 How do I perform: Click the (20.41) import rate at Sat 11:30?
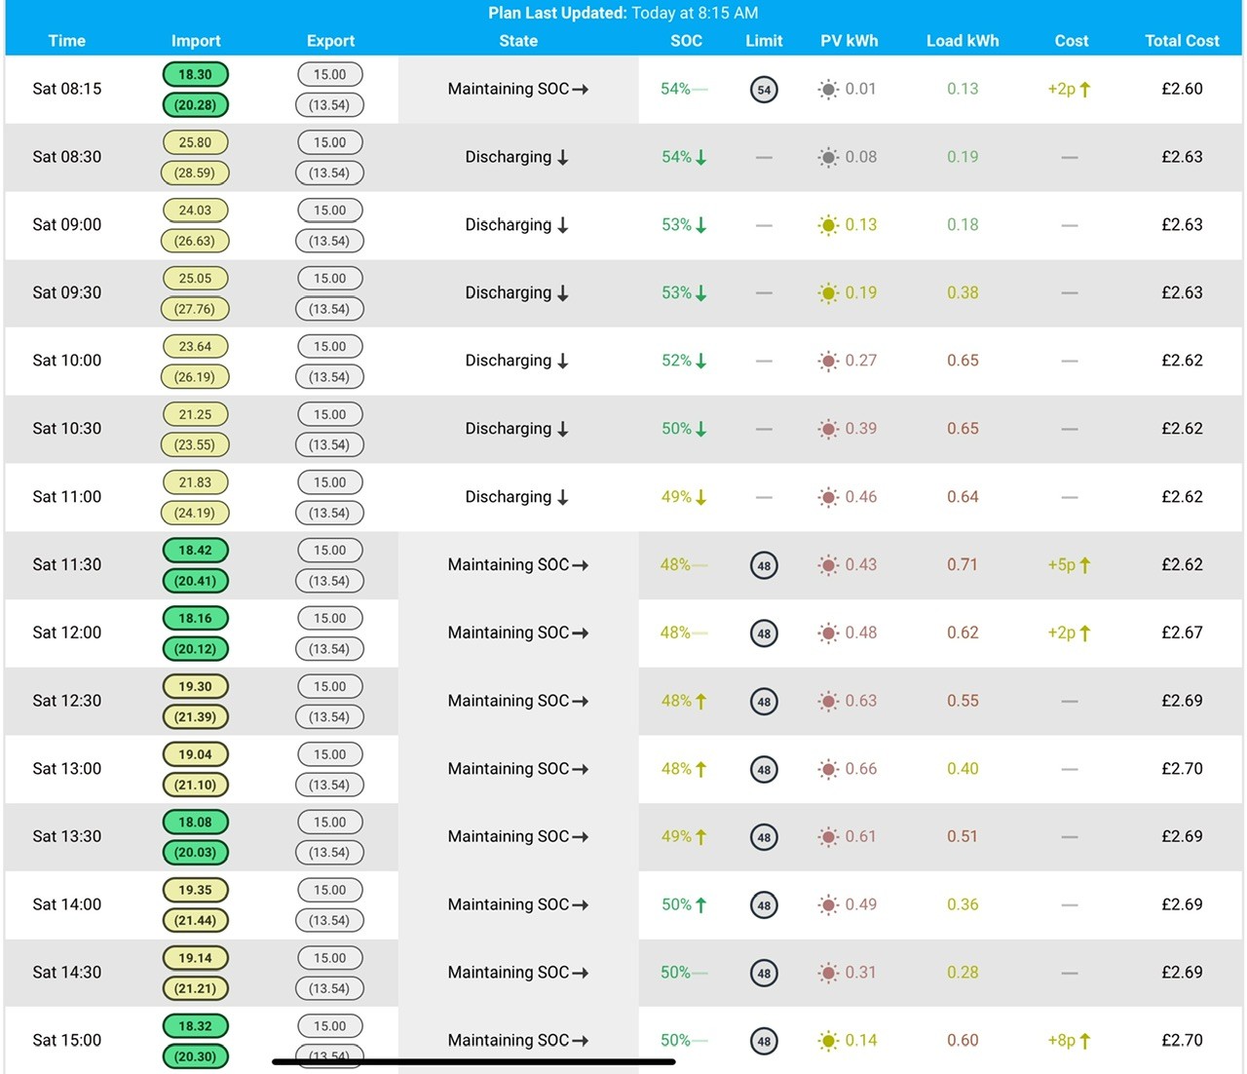(x=196, y=581)
